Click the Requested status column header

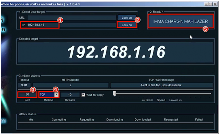(x=171, y=120)
